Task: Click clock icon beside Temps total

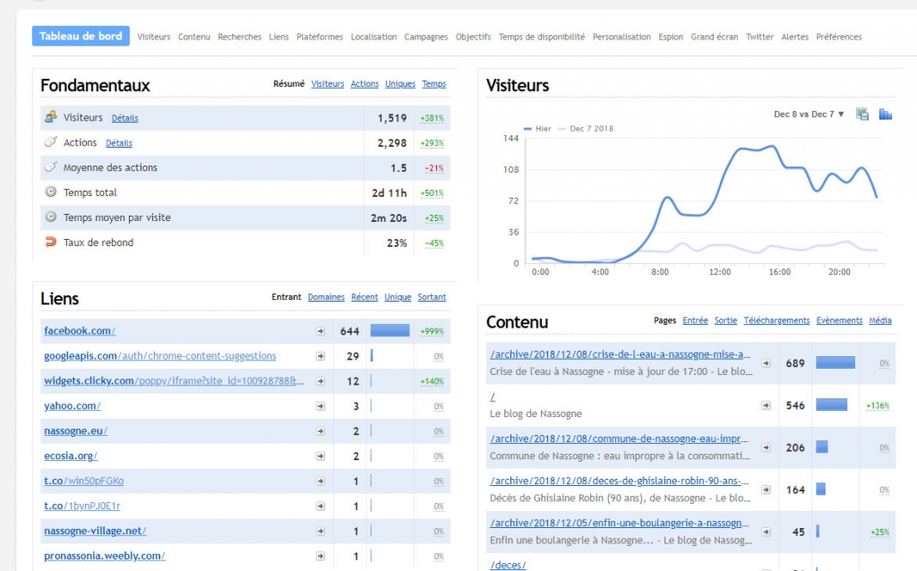Action: click(51, 192)
